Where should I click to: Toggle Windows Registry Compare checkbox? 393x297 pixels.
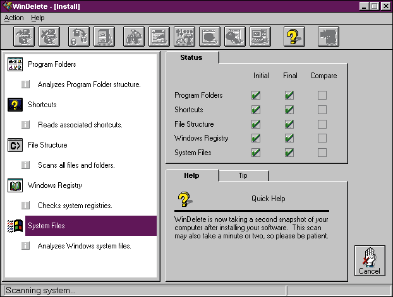(x=322, y=138)
